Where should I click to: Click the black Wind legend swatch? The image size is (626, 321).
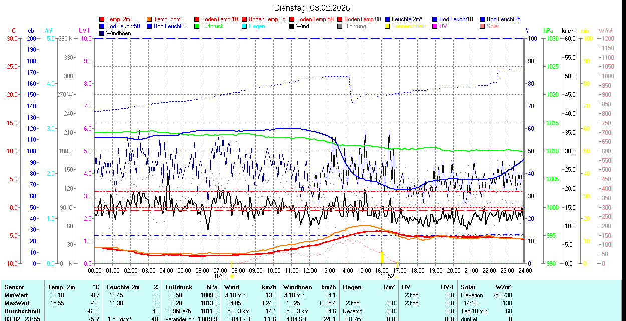pyautogui.click(x=292, y=26)
